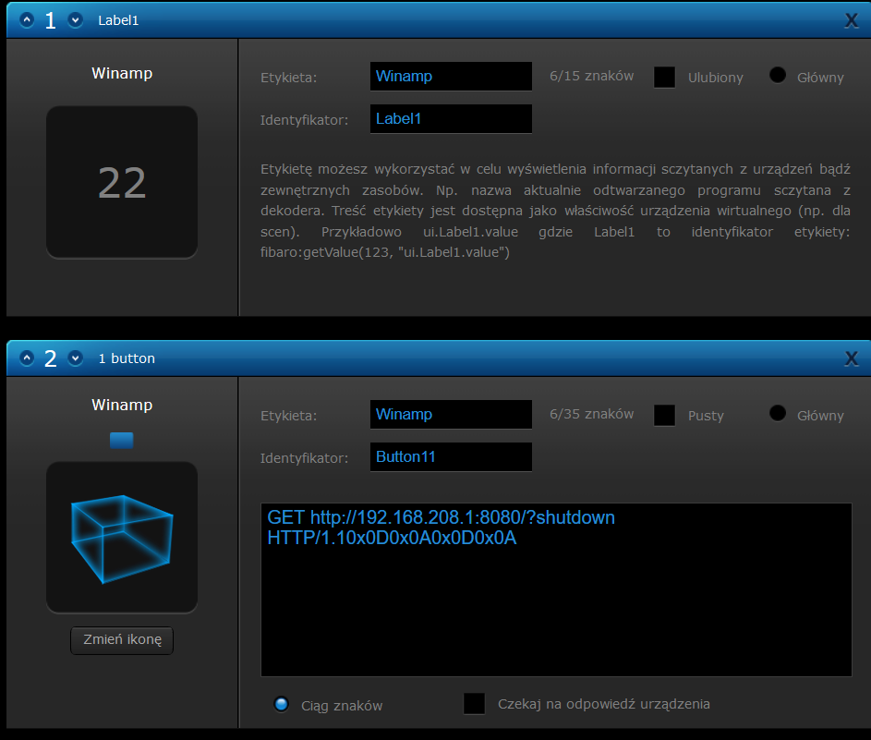Viewport: 871px width, 740px height.
Task: Click the Label1 title in header
Action: coord(118,20)
